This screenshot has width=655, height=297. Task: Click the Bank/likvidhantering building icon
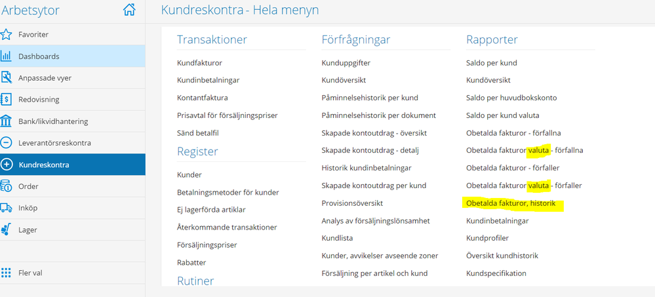(6, 121)
